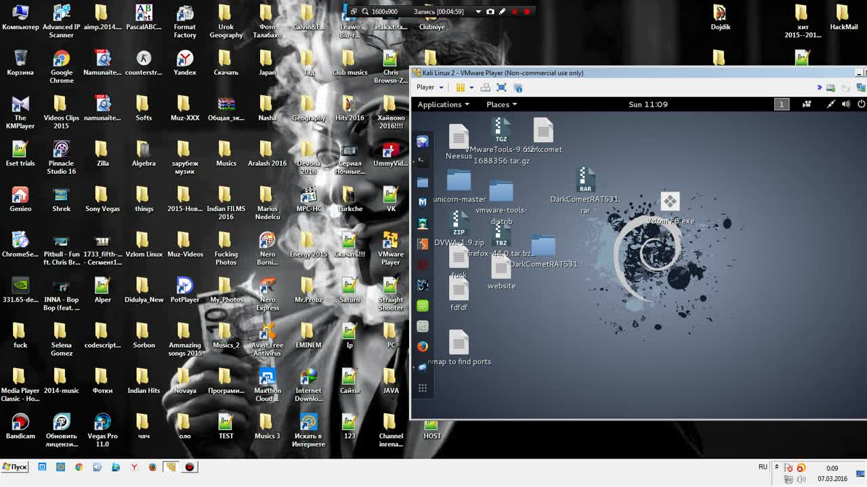Open Kali Applications menu
867x487 pixels.
pyautogui.click(x=443, y=104)
